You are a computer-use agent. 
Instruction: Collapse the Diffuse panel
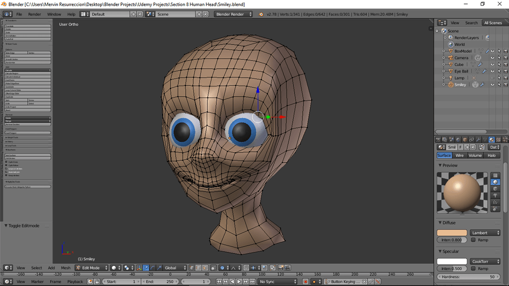440,223
